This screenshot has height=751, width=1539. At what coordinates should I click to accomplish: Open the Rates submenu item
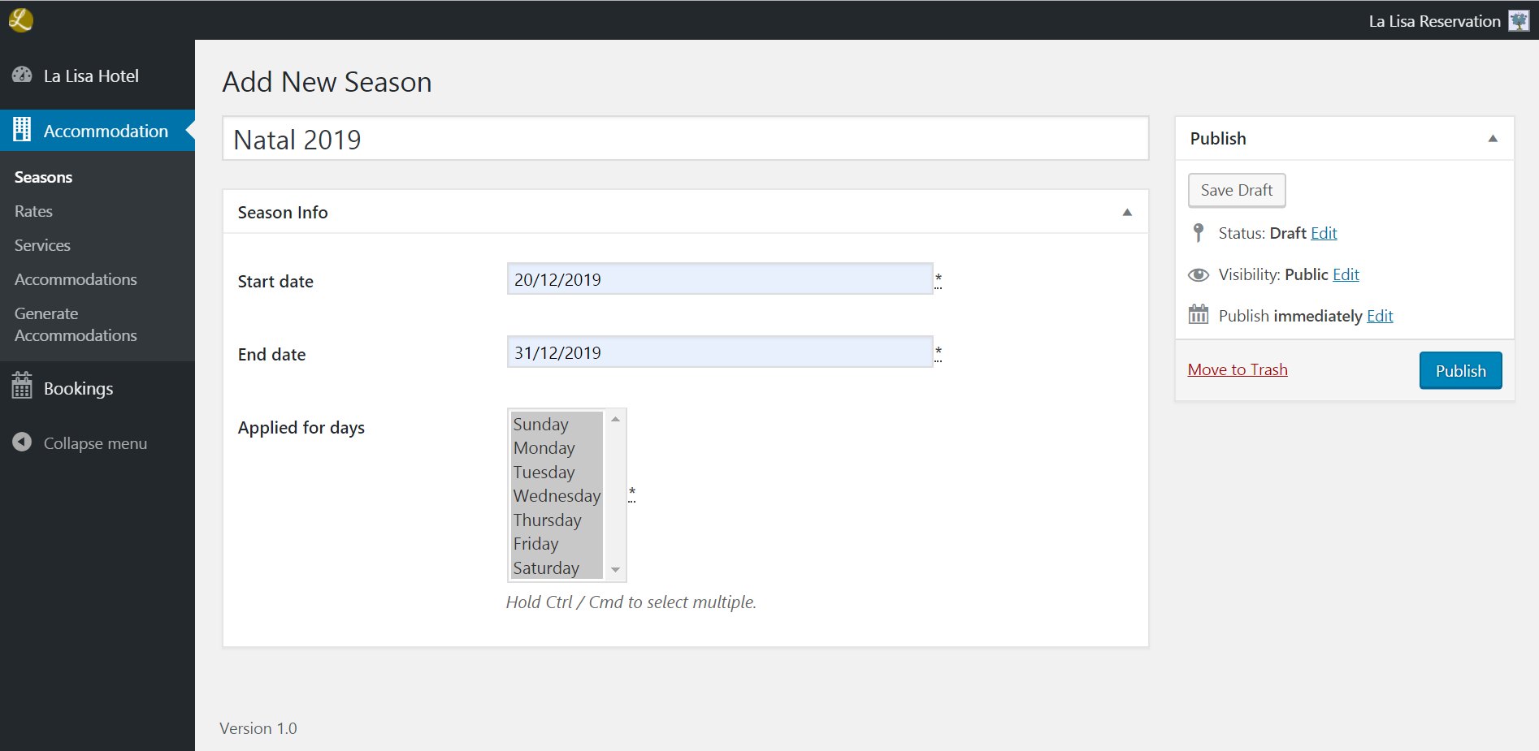33,211
